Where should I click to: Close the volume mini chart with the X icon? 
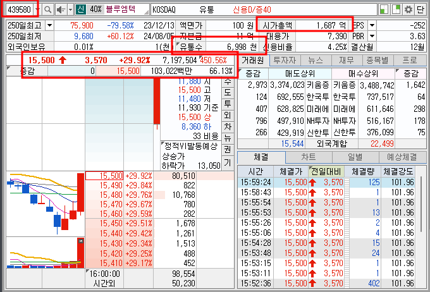(81, 241)
